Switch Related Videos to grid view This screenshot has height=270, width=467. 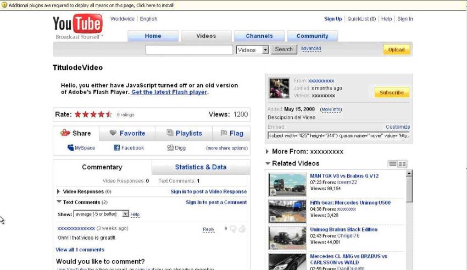click(402, 164)
